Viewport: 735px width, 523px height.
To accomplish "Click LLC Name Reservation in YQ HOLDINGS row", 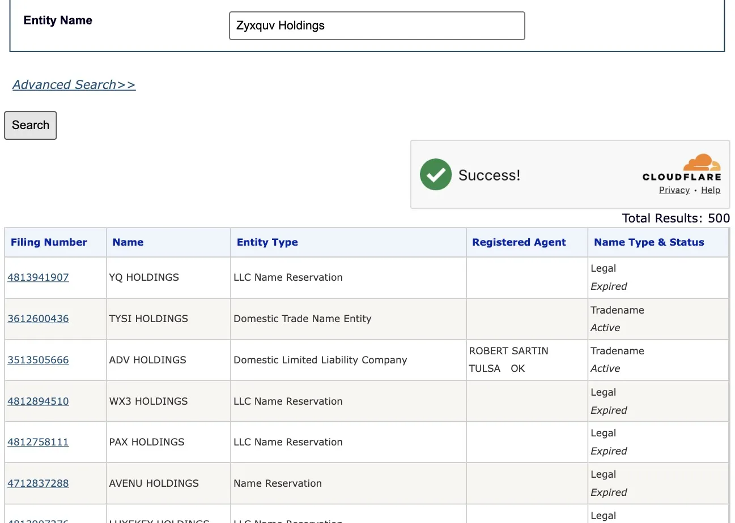I will pos(349,278).
